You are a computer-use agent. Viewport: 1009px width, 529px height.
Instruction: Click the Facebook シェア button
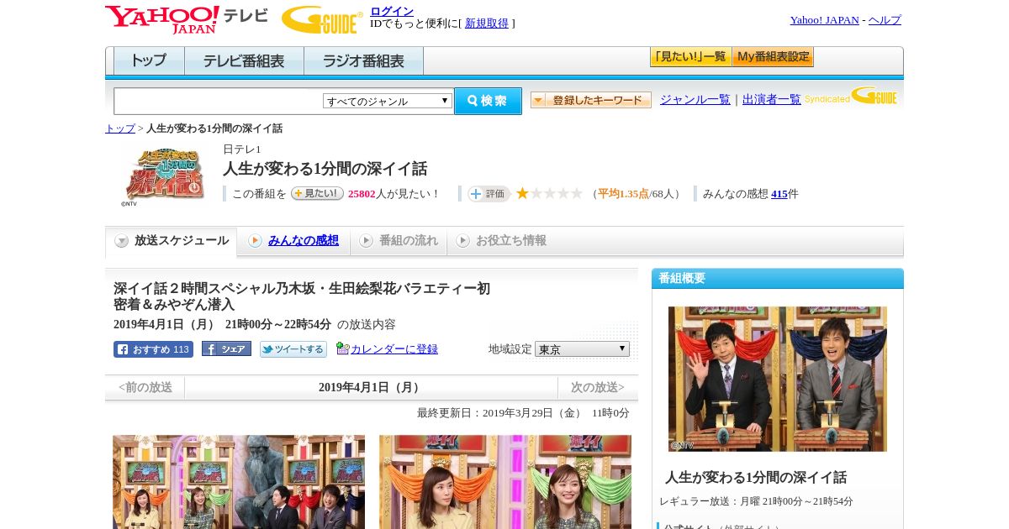(226, 349)
